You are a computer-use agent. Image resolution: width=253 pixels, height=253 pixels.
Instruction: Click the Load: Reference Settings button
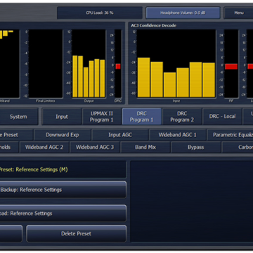click(63, 214)
